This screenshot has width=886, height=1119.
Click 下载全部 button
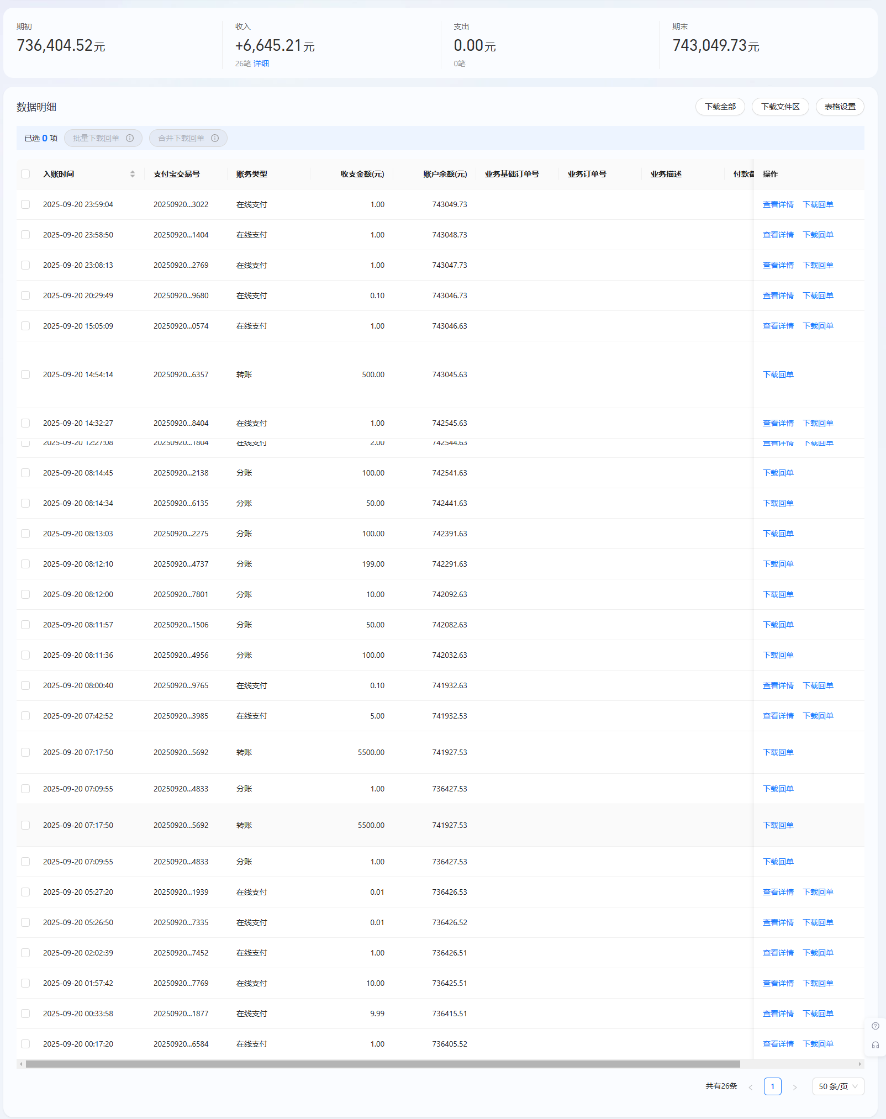click(x=720, y=107)
